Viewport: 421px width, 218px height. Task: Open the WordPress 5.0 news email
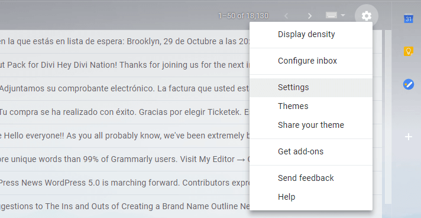[125, 183]
